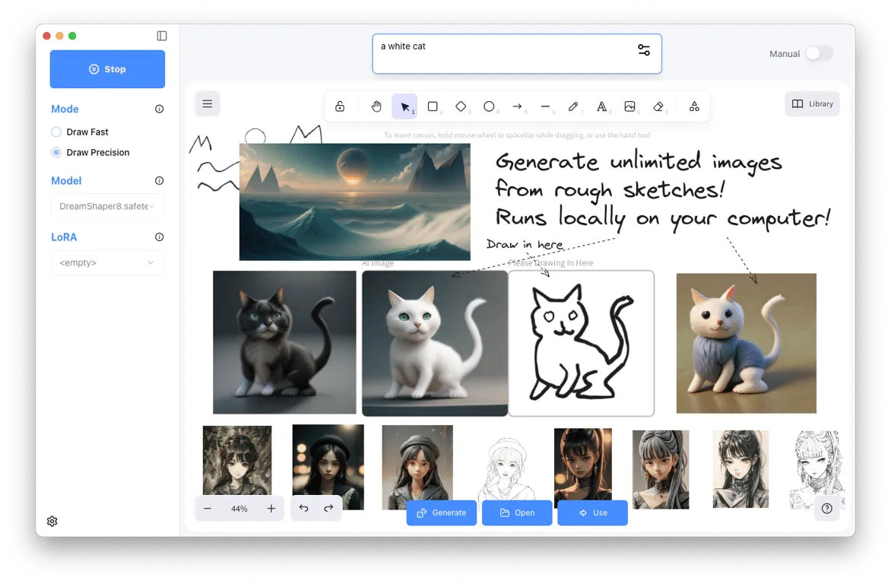The image size is (891, 584).
Task: Select the Draw Precision mode radio button
Action: click(55, 152)
